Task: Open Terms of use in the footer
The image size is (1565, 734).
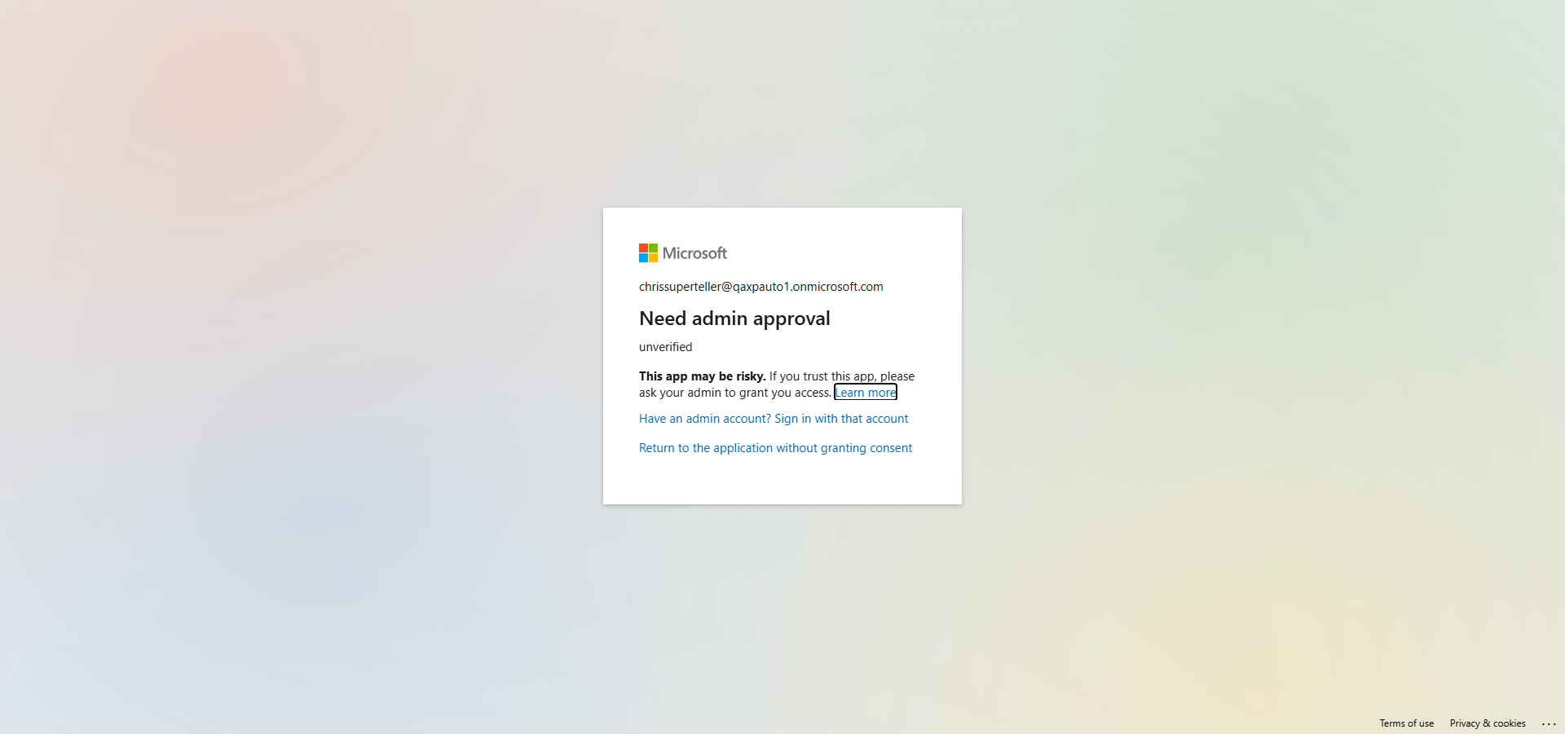Action: point(1406,723)
